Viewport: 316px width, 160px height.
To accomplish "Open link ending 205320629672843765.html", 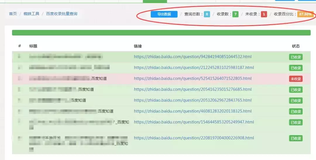I will point(193,100).
